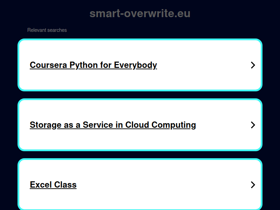Viewport: 280px width, 210px height.
Task: Click the word Everybody in the first result
Action: pyautogui.click(x=135, y=65)
